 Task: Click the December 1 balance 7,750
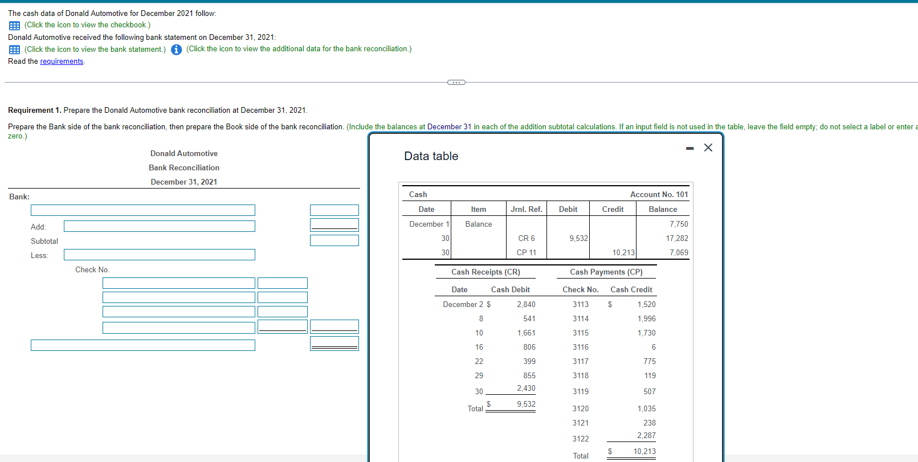[679, 224]
